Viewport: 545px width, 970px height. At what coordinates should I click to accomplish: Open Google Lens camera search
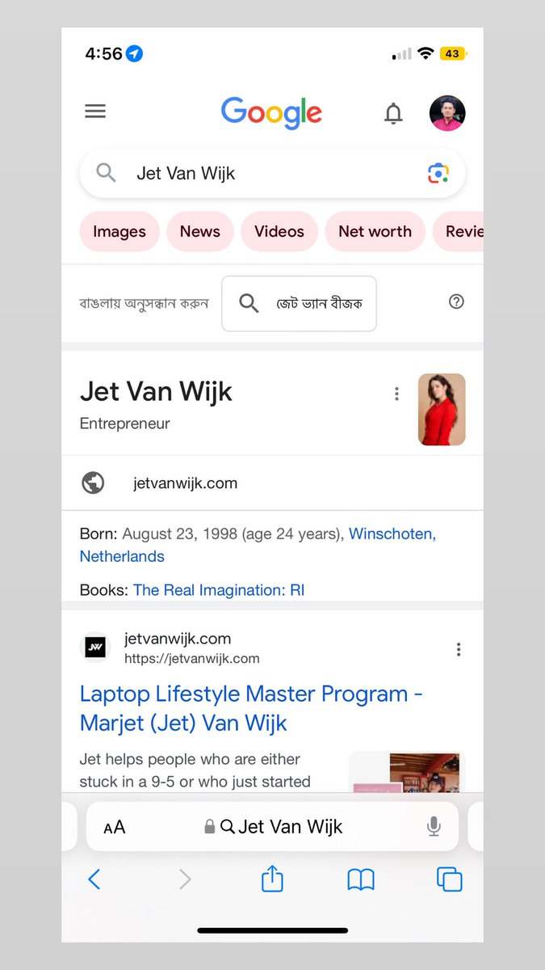(x=438, y=173)
